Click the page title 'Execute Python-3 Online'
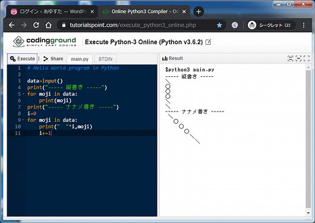 coord(144,42)
